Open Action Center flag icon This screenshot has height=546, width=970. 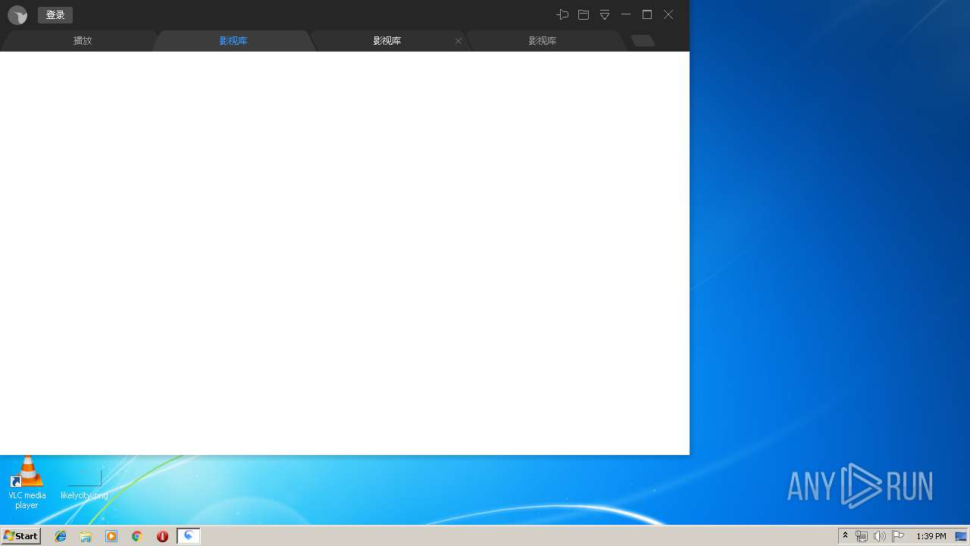[898, 536]
